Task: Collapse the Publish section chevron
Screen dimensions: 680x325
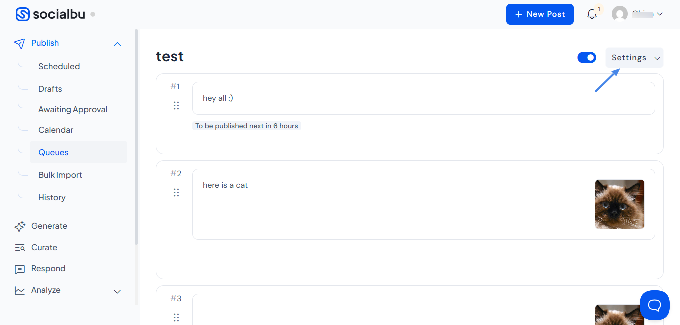Action: point(117,44)
